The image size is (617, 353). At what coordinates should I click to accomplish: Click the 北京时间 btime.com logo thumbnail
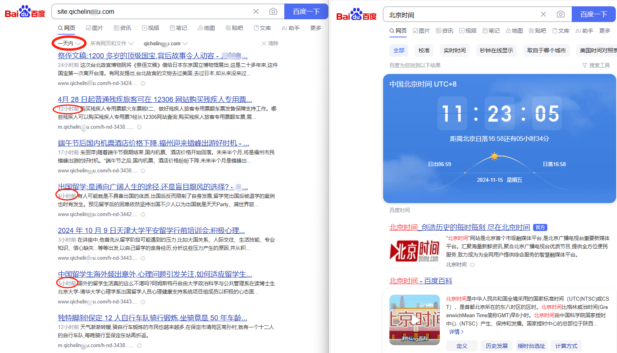[x=415, y=252]
